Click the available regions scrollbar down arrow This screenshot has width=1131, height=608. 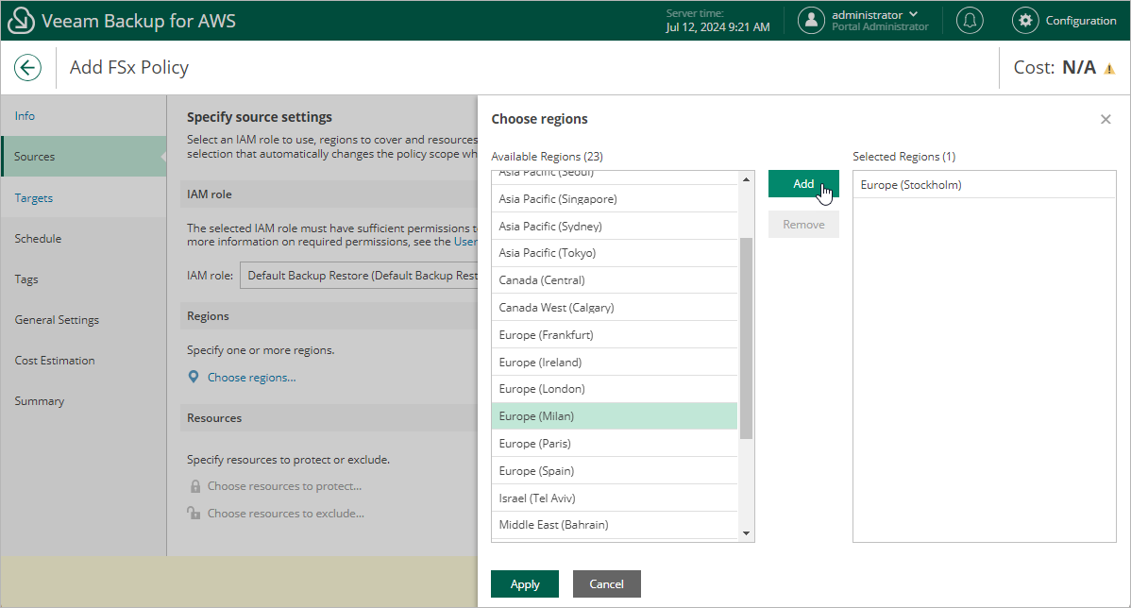(x=747, y=533)
